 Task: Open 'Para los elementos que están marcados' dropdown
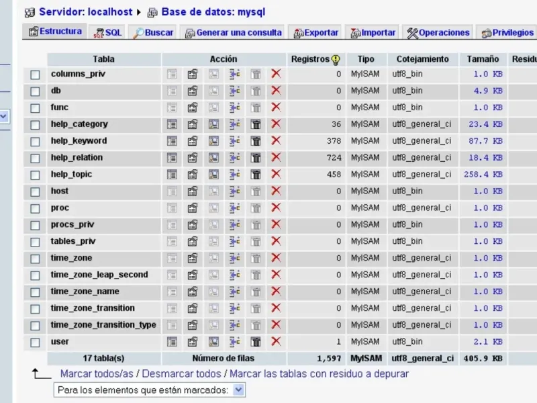(150, 390)
